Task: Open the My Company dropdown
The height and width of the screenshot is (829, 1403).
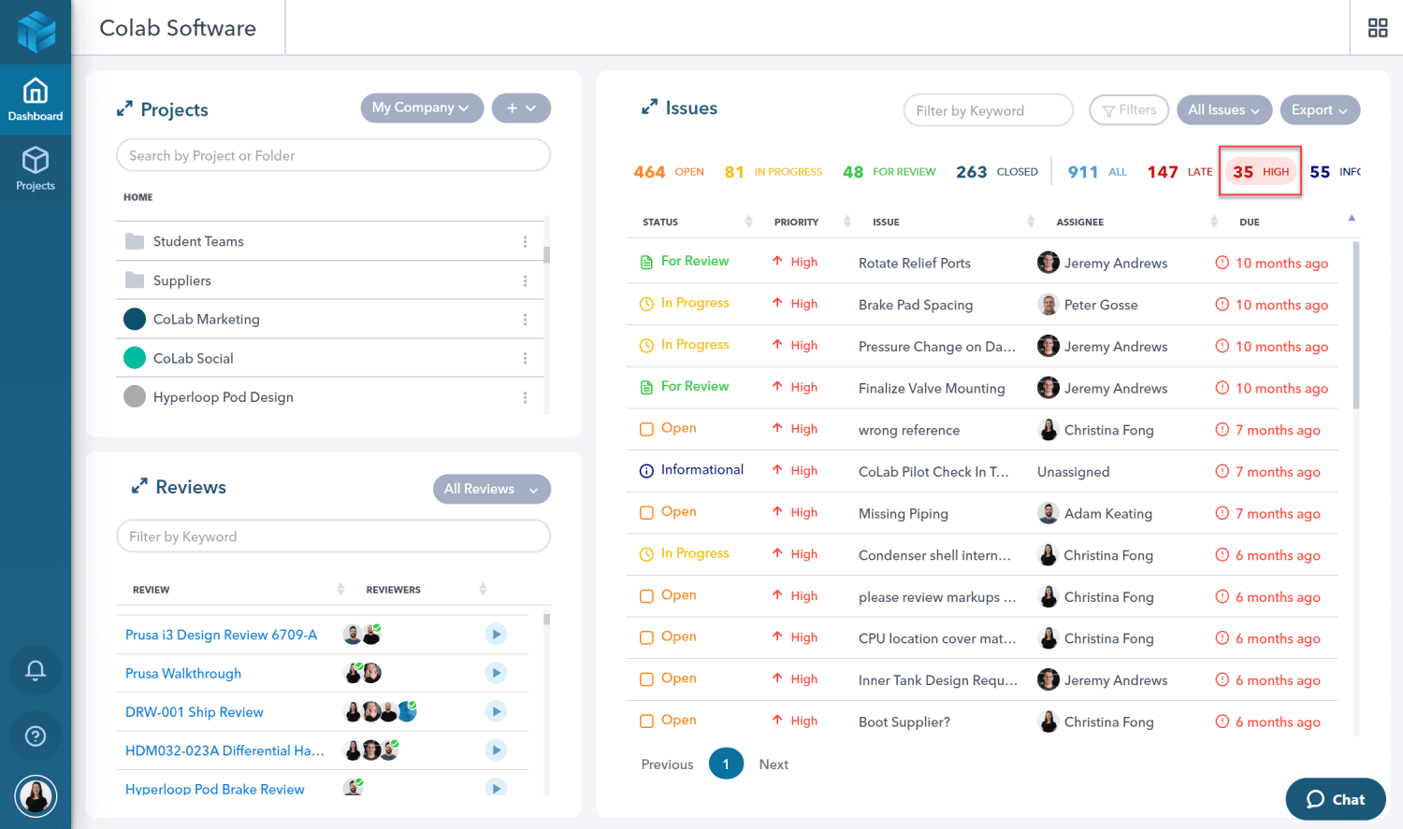Action: tap(422, 107)
